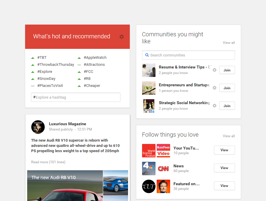
Task: Click Luxurious Magazine profile avatar
Action: tap(38, 127)
